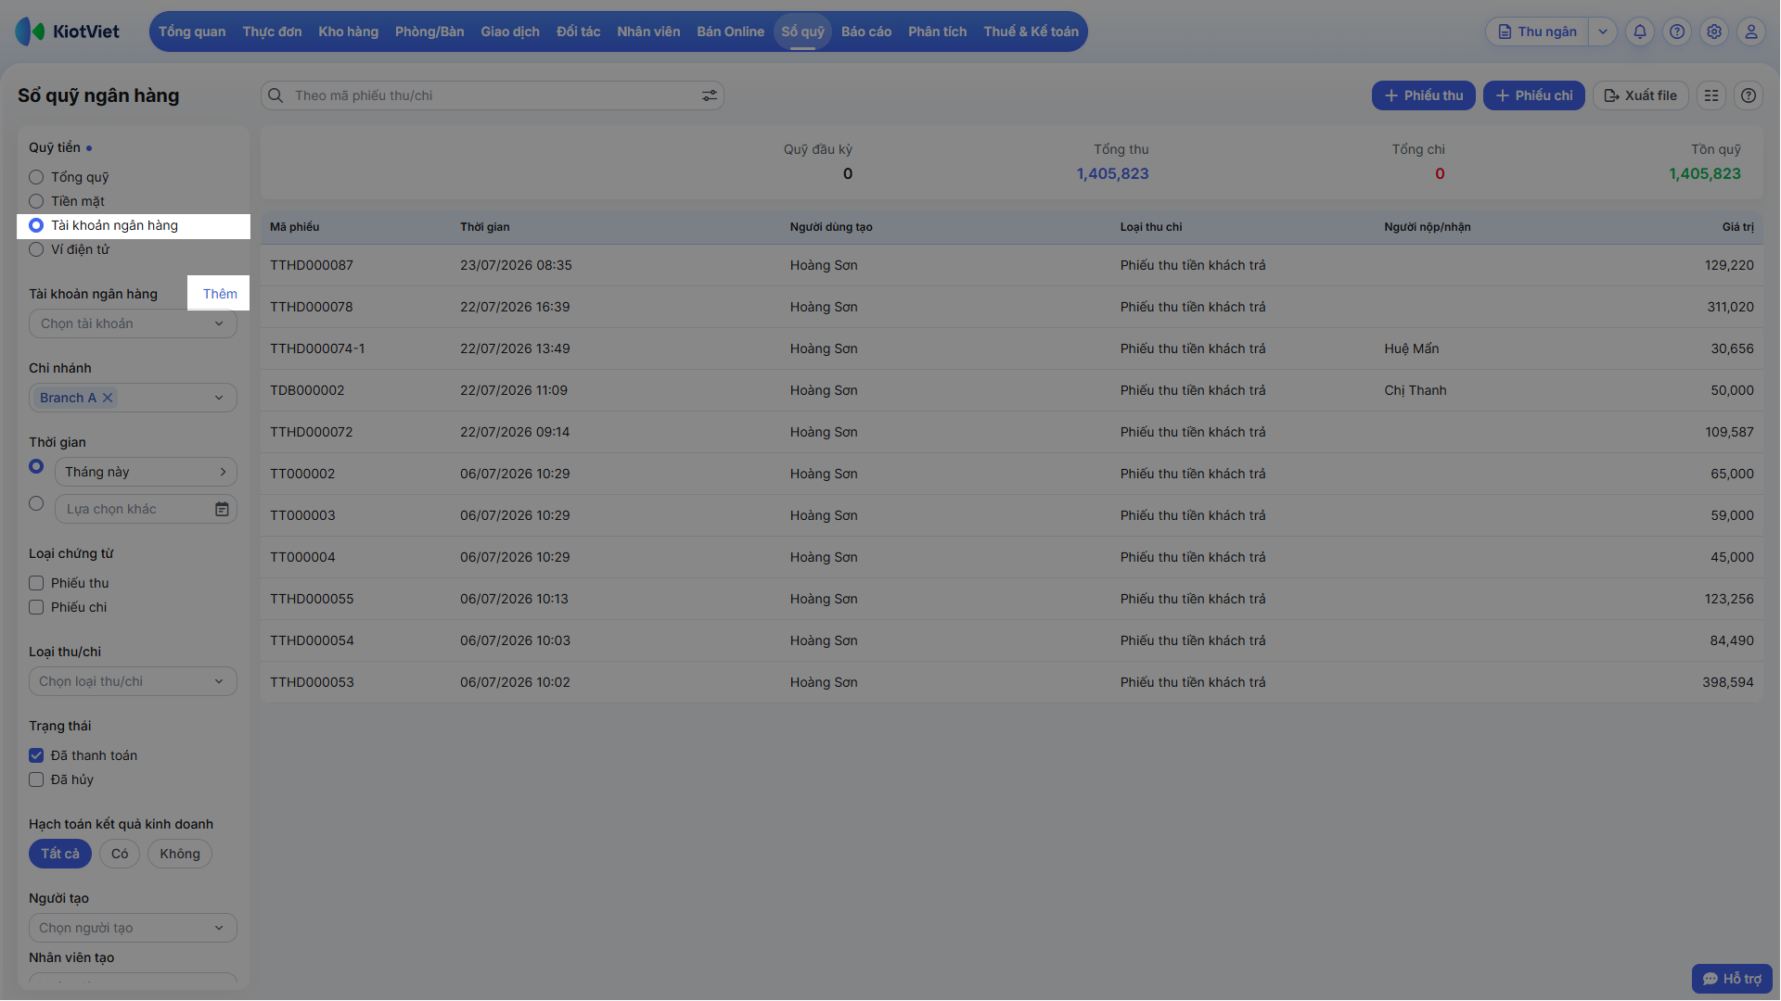1781x1001 pixels.
Task: Open the Đối tác menu
Action: pyautogui.click(x=578, y=32)
